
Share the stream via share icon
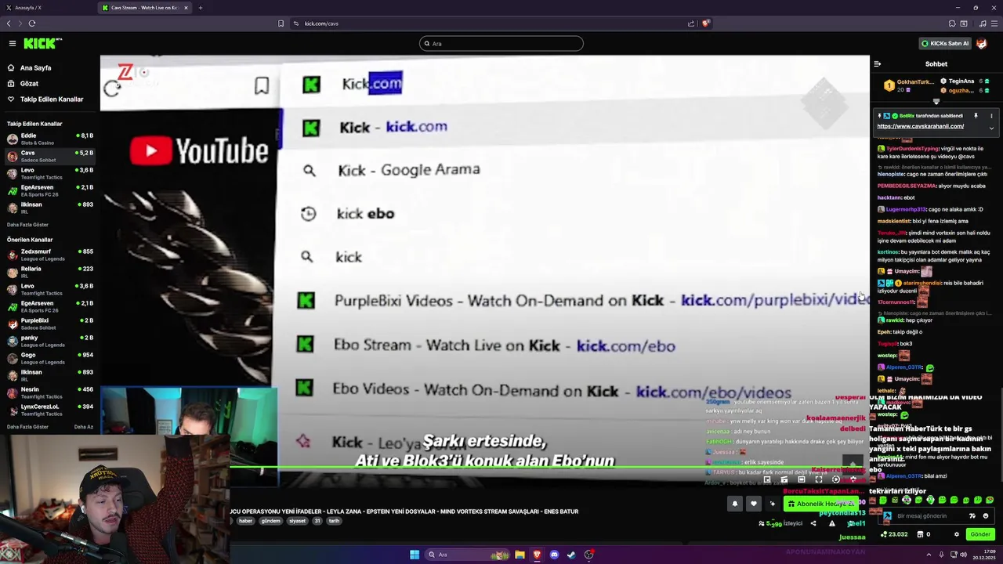(813, 523)
